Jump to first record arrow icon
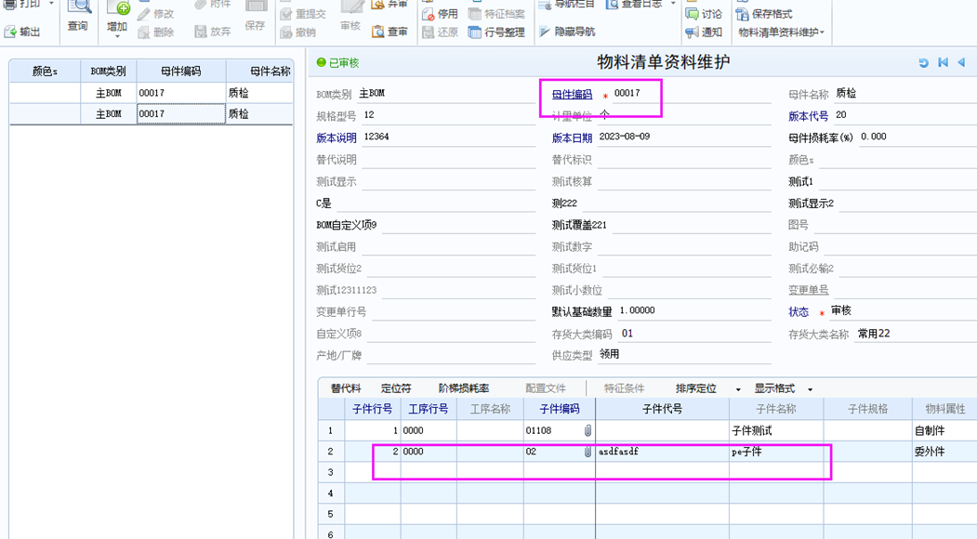Image resolution: width=977 pixels, height=539 pixels. click(943, 62)
